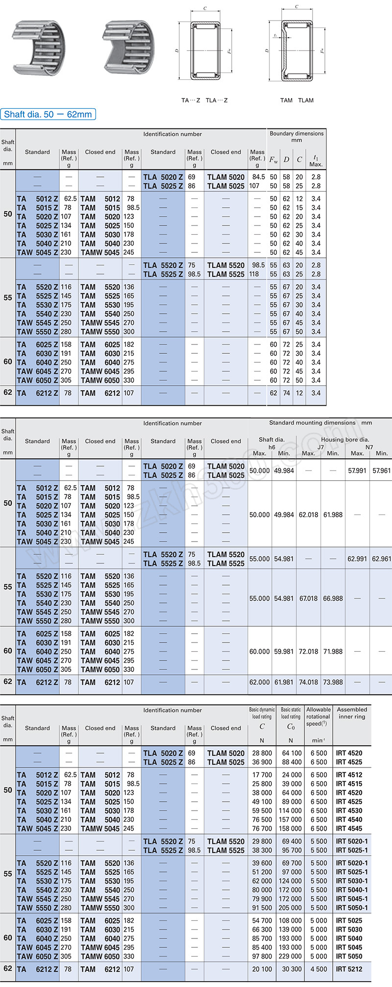Click the closed-end needle bearing photo
392x987 pixels.
pos(130,48)
